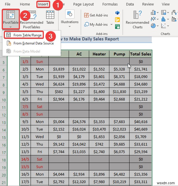Switch to the Formulas tab

[x=110, y=4]
